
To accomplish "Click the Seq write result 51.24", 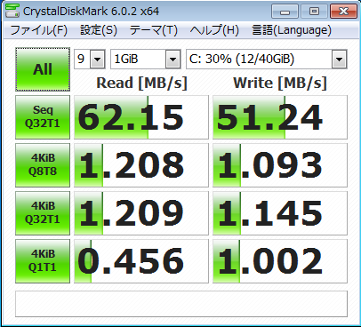I will 280,117.
